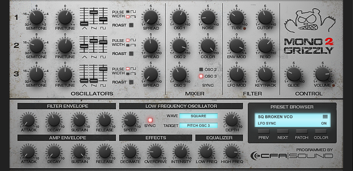The height and width of the screenshot is (171, 353).
Task: Enable ROAST on oscillator 1
Action: coord(131,25)
